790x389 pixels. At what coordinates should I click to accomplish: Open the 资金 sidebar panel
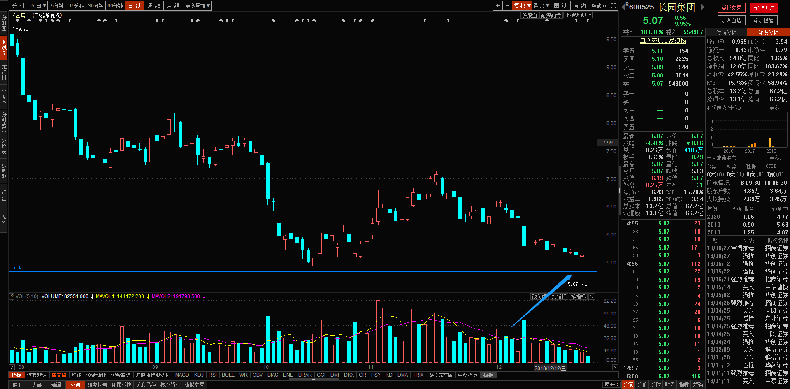point(4,196)
